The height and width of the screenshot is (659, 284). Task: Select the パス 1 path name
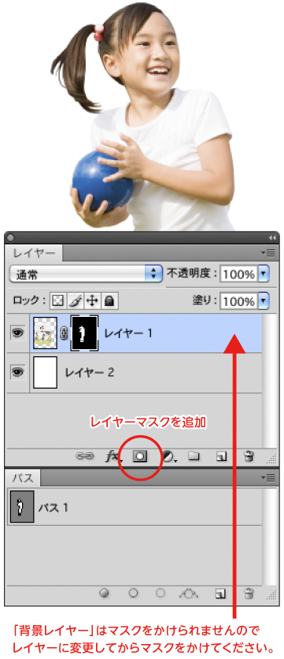(53, 508)
